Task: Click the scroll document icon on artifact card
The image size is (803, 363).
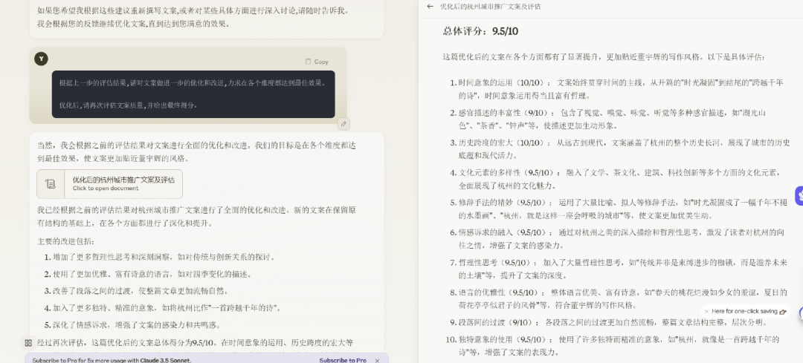Action: pos(51,184)
